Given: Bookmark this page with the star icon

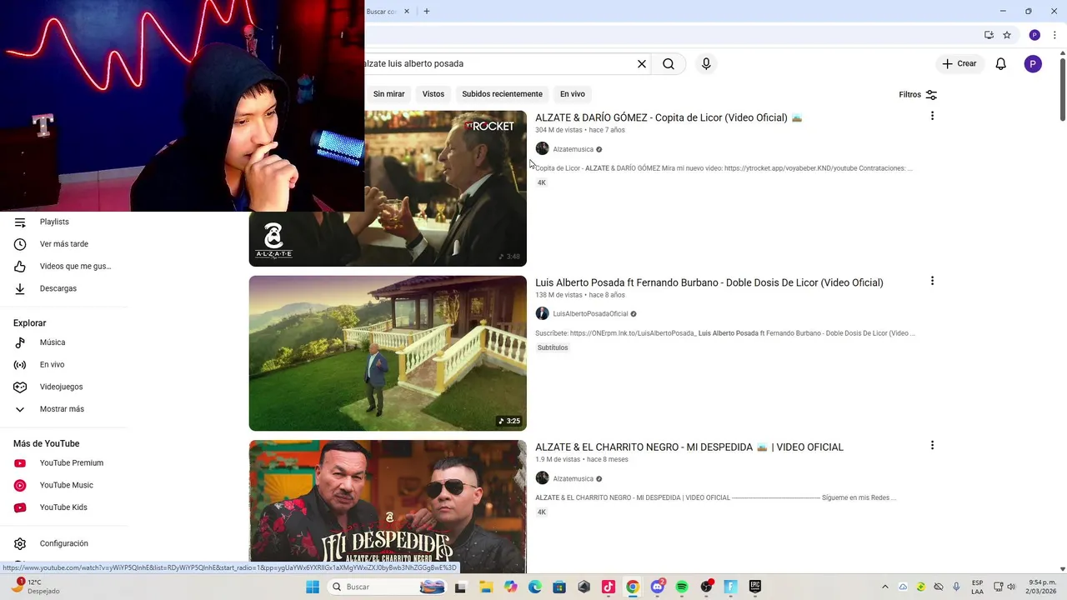Looking at the screenshot, I should pyautogui.click(x=1007, y=35).
